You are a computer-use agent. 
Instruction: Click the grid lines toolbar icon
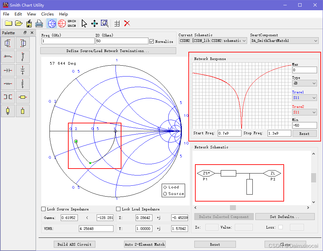(x=117, y=23)
